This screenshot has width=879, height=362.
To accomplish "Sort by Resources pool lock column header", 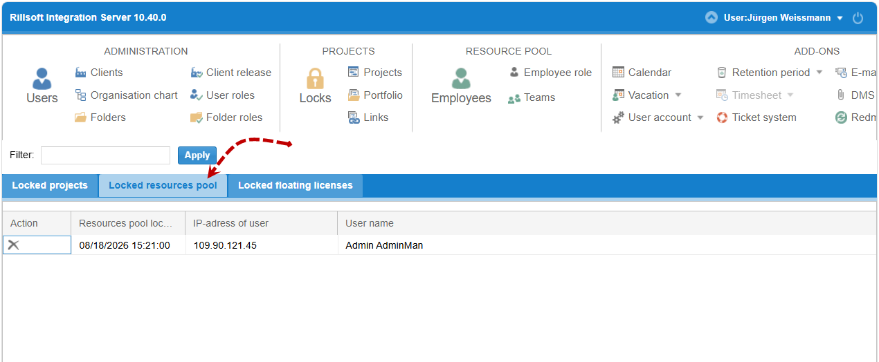I will click(x=128, y=223).
